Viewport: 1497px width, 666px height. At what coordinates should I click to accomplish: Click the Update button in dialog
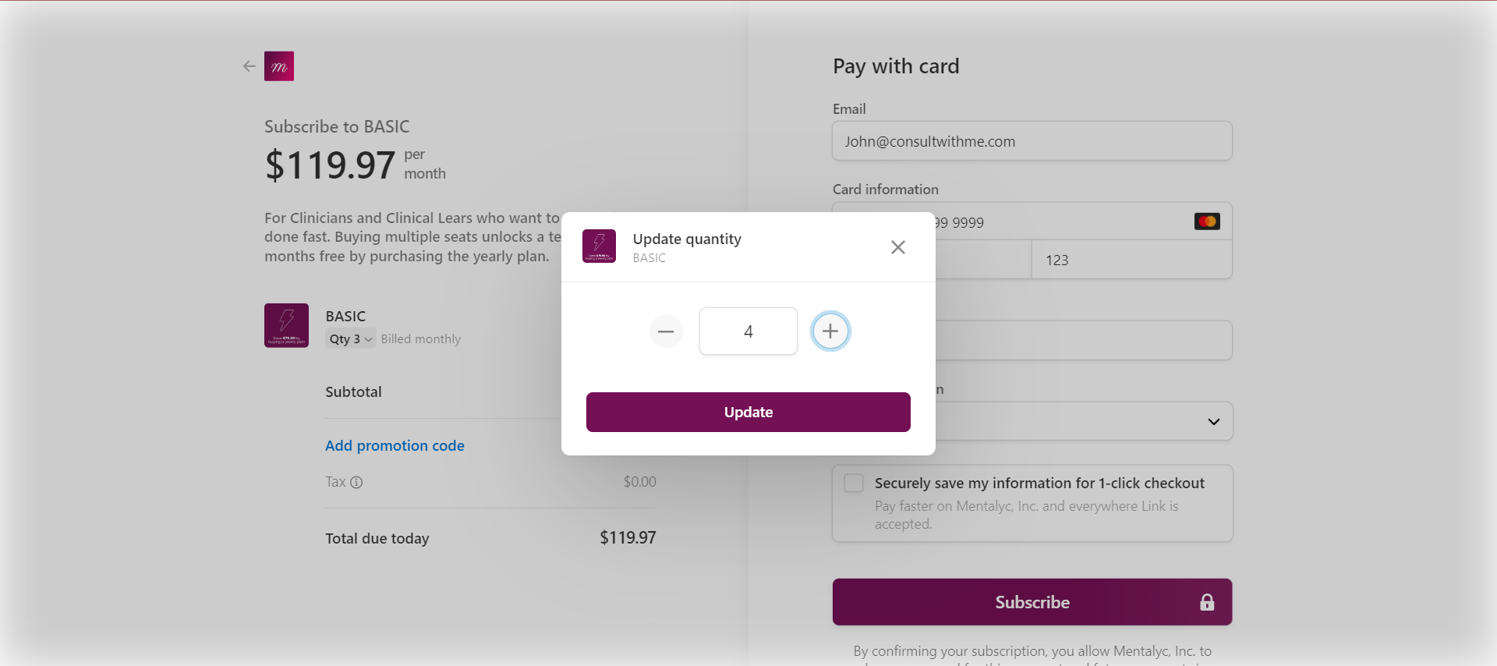(748, 412)
